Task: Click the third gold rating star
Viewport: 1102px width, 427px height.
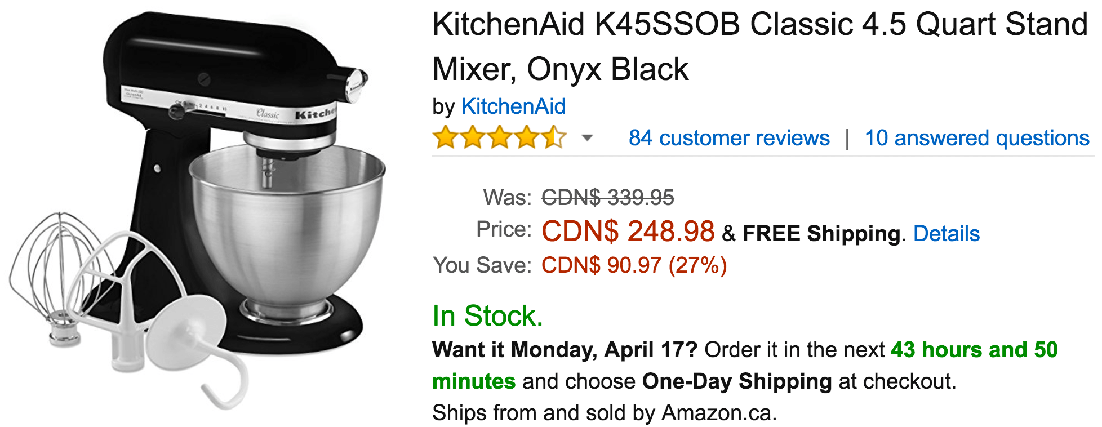Action: tap(499, 137)
